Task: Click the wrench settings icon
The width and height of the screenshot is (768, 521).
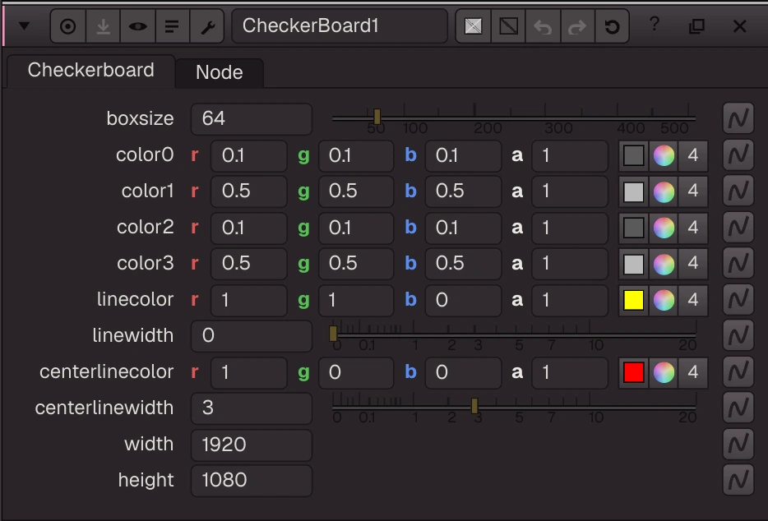Action: pyautogui.click(x=207, y=26)
